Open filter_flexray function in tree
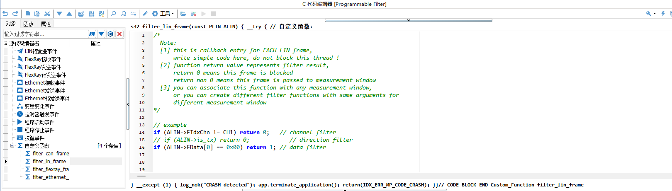The height and width of the screenshot is (191, 672). (51, 169)
